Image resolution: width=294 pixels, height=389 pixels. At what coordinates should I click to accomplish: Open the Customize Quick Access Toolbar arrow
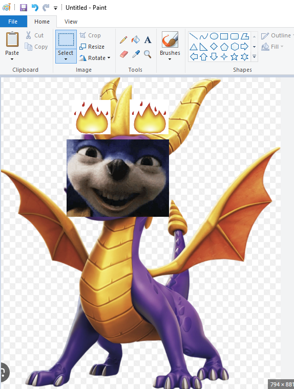click(x=55, y=8)
